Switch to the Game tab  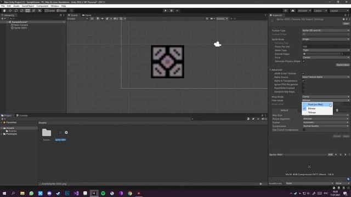pyautogui.click(x=87, y=15)
